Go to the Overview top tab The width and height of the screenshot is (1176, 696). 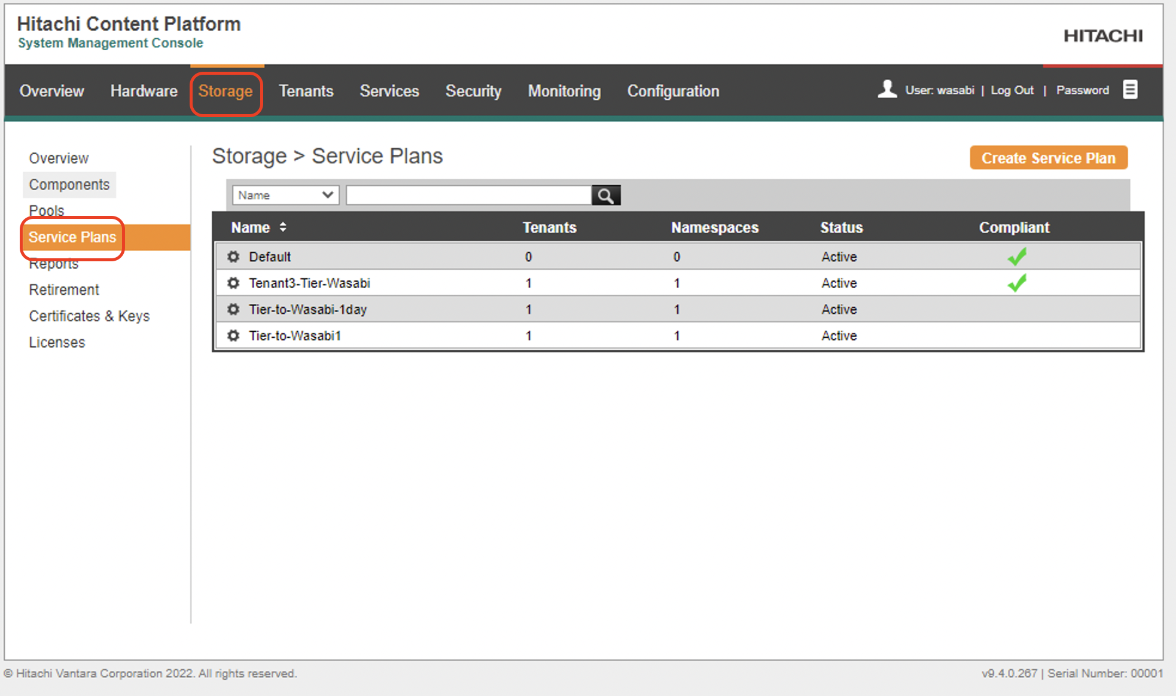coord(52,91)
